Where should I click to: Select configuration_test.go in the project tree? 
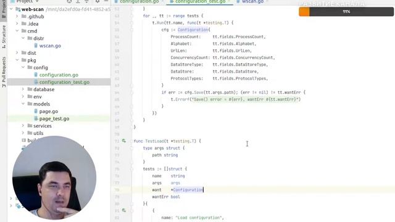pyautogui.click(x=64, y=82)
